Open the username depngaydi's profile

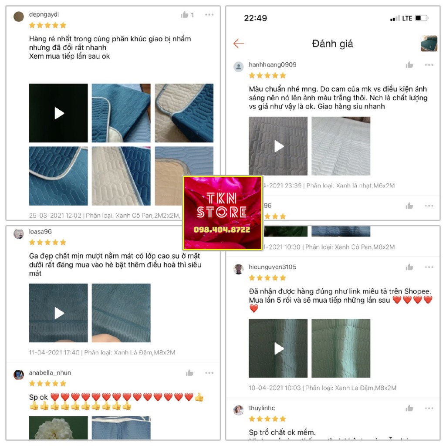point(44,14)
